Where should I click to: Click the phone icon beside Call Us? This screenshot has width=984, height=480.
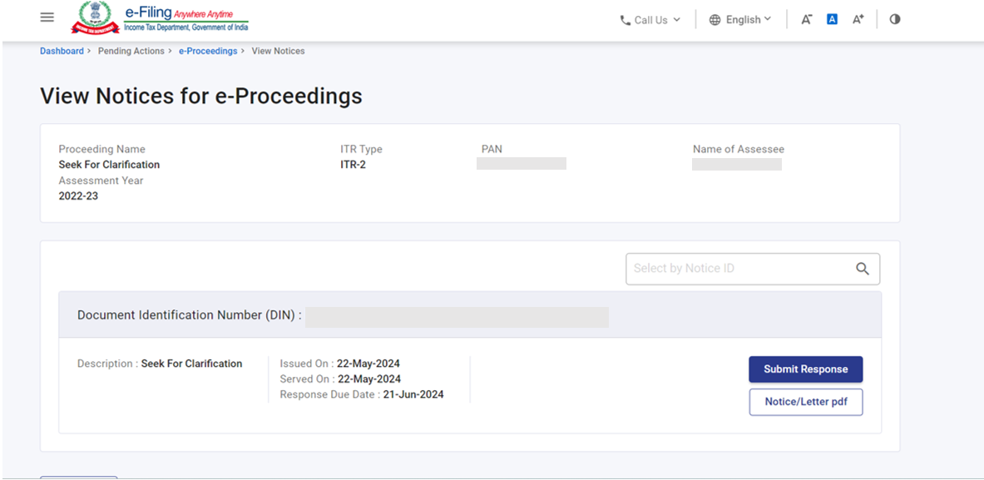pos(625,20)
